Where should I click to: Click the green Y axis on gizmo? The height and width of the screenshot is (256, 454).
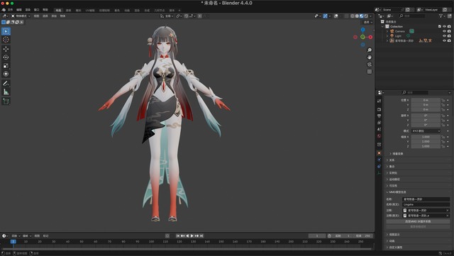pos(362,37)
